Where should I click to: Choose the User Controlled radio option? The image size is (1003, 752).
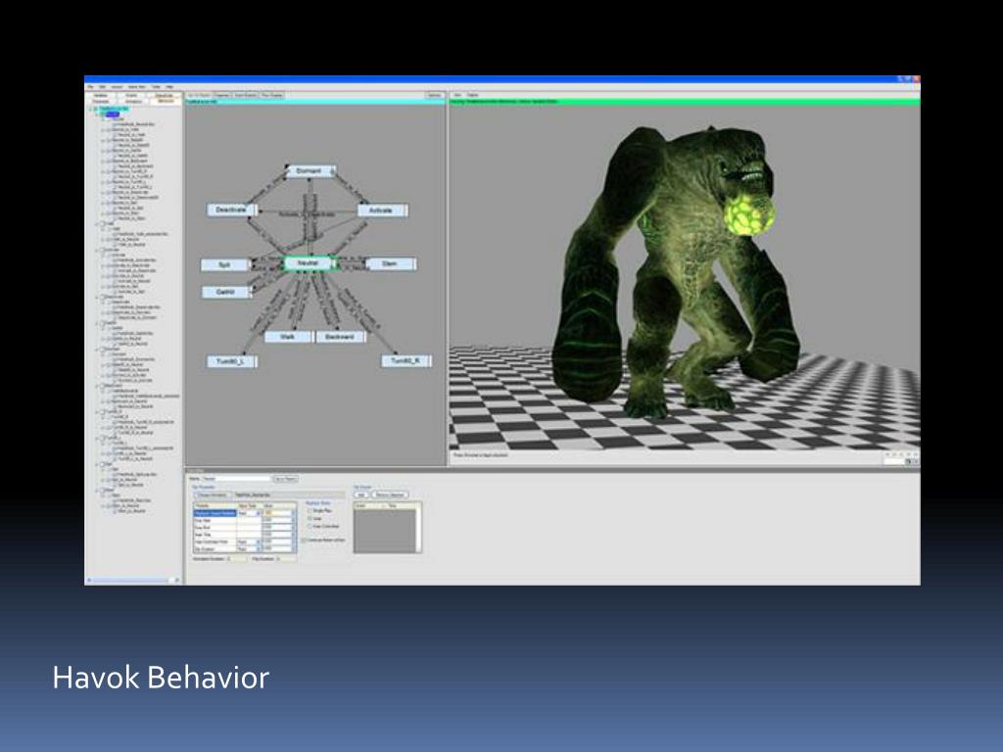click(x=310, y=526)
